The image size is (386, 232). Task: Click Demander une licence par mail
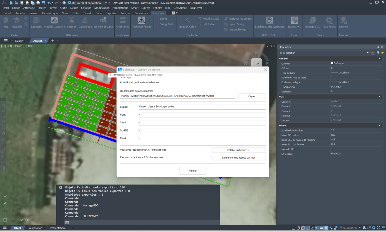point(238,158)
